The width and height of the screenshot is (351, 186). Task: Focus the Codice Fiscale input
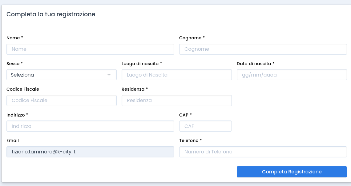pyautogui.click(x=62, y=101)
